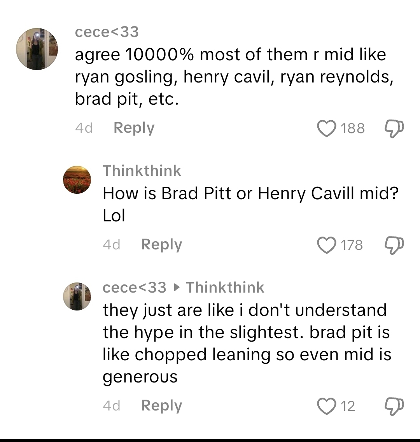
Task: Like Thinkthink's comment about Brad Pitt
Action: coord(326,245)
